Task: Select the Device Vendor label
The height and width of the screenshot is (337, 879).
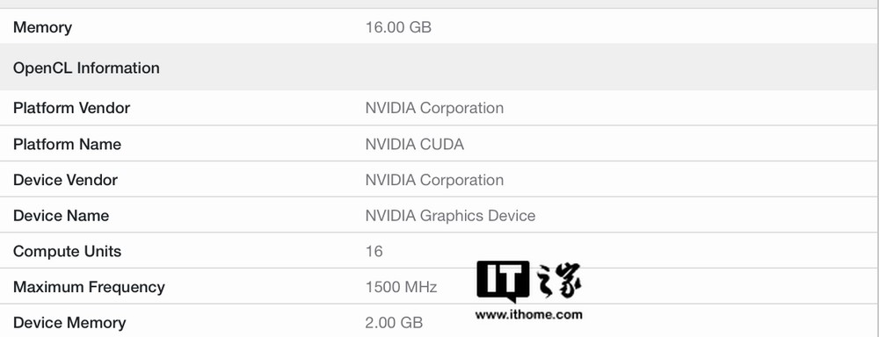Action: click(66, 180)
